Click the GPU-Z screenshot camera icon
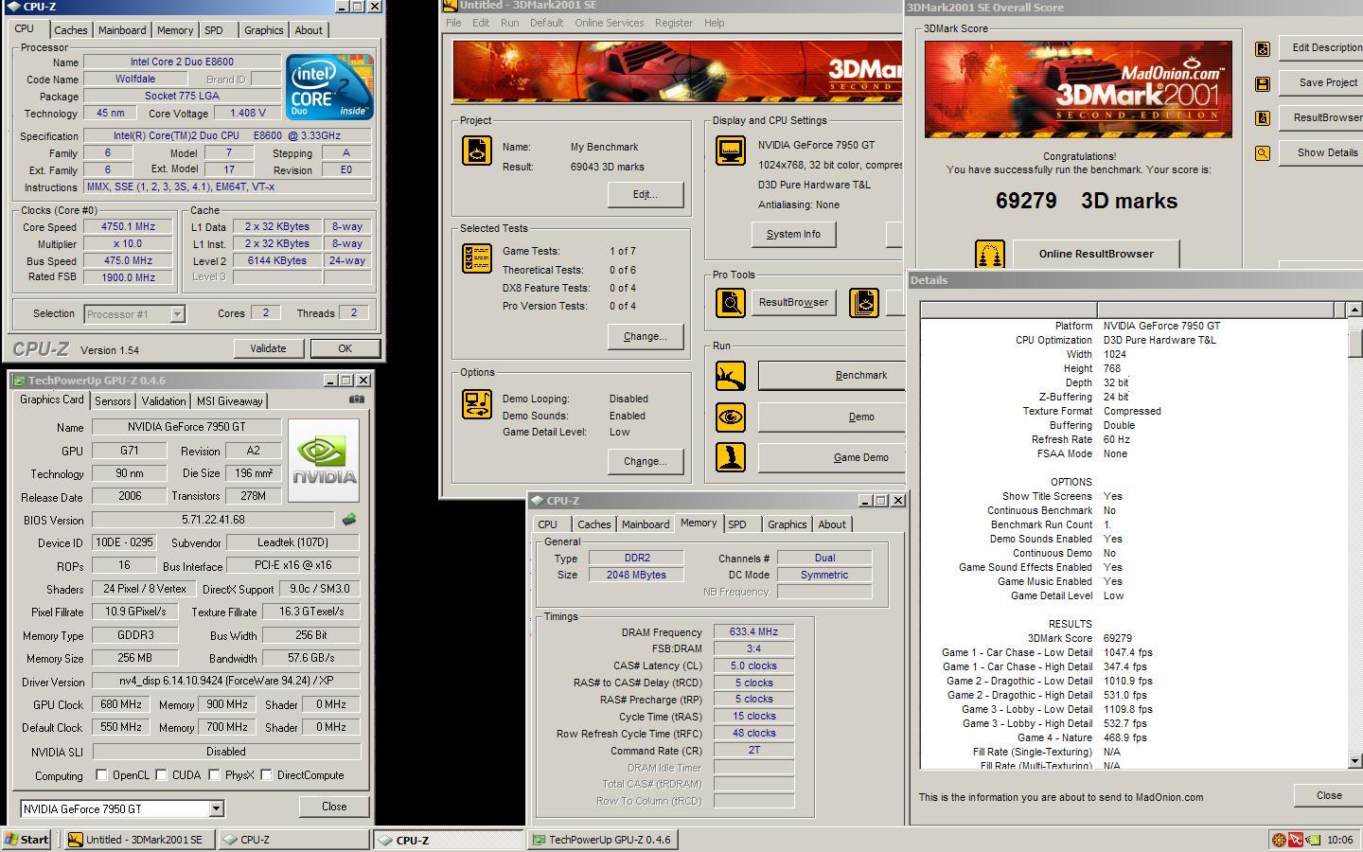The image size is (1363, 852). [x=356, y=399]
